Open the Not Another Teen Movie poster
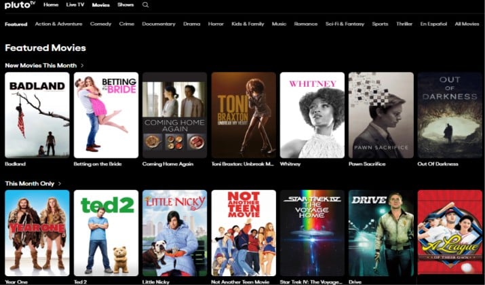This screenshot has height=285, width=485. pos(244,233)
